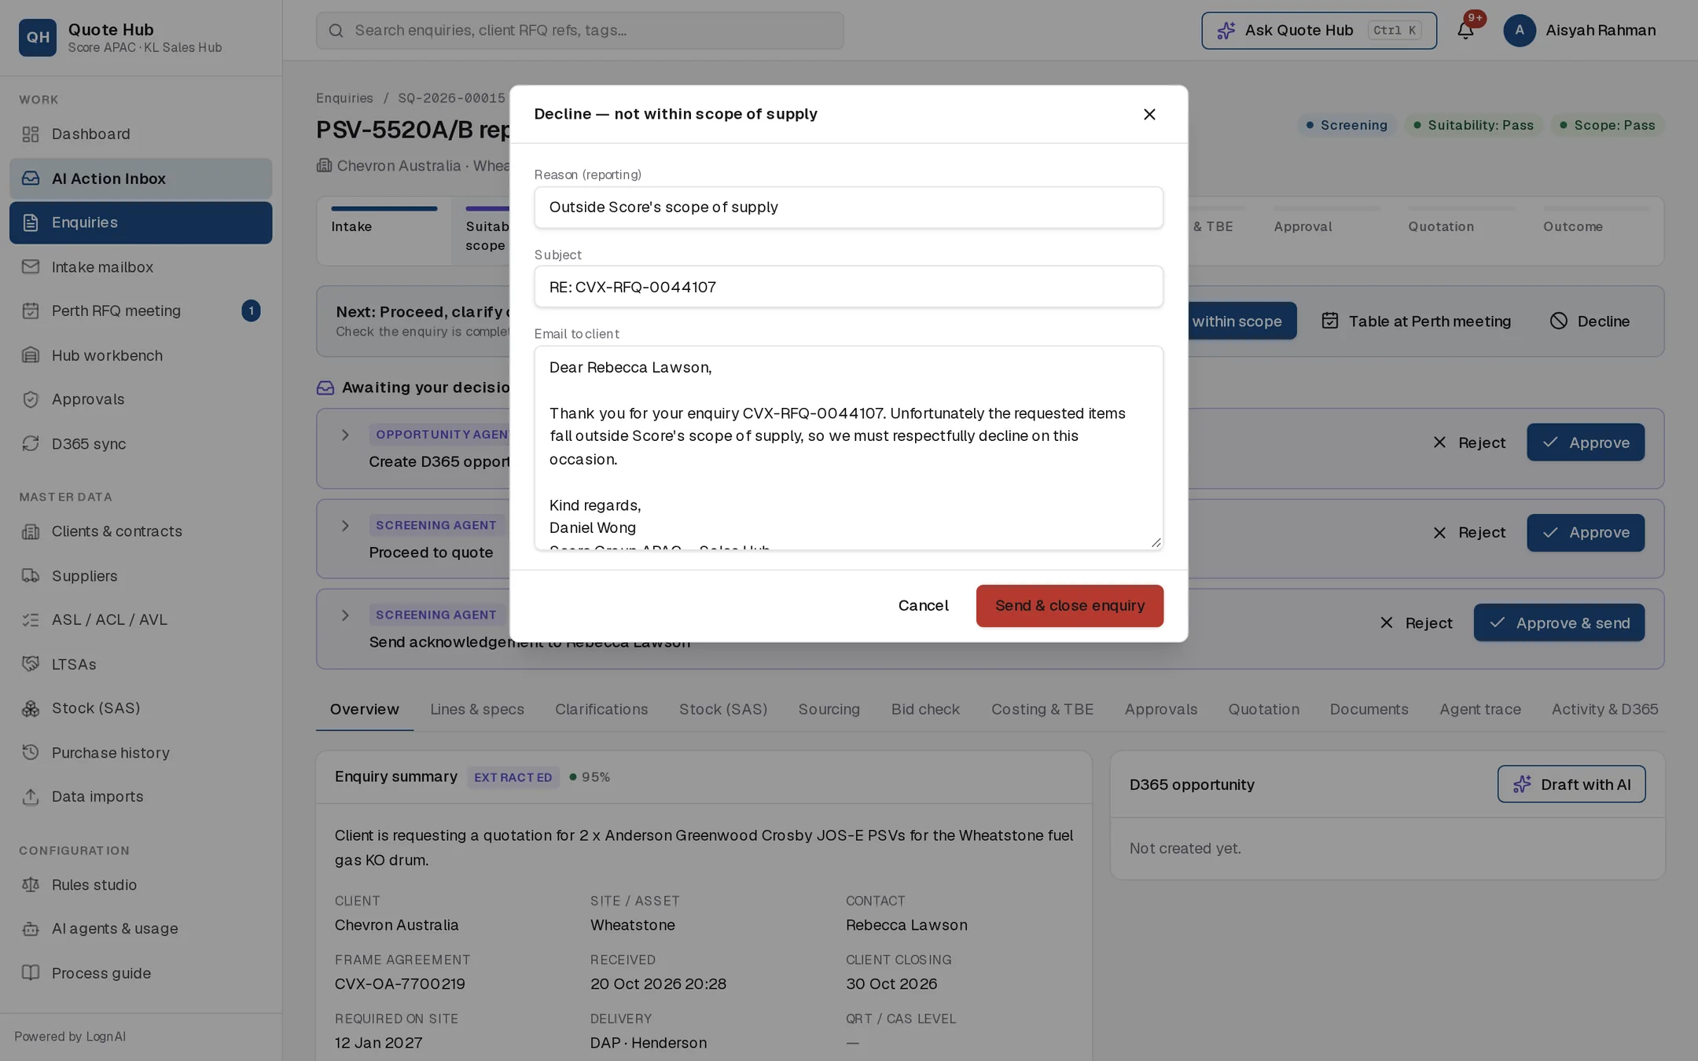Close the Decline dialog with the X
Screen dimensions: 1698x1061
click(1149, 114)
